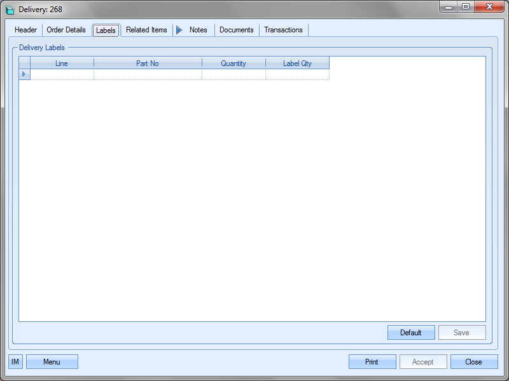The image size is (509, 381).
Task: Click the grid's top-left select-all corner header
Action: click(x=24, y=63)
